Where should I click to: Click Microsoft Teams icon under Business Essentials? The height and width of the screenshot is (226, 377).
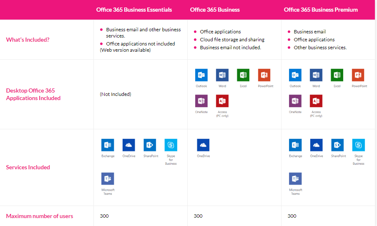click(x=108, y=178)
